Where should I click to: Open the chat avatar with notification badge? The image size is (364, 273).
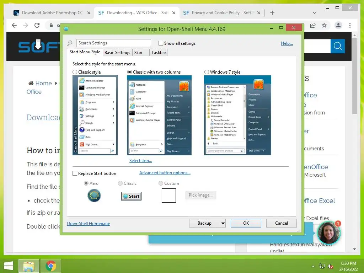(329, 233)
